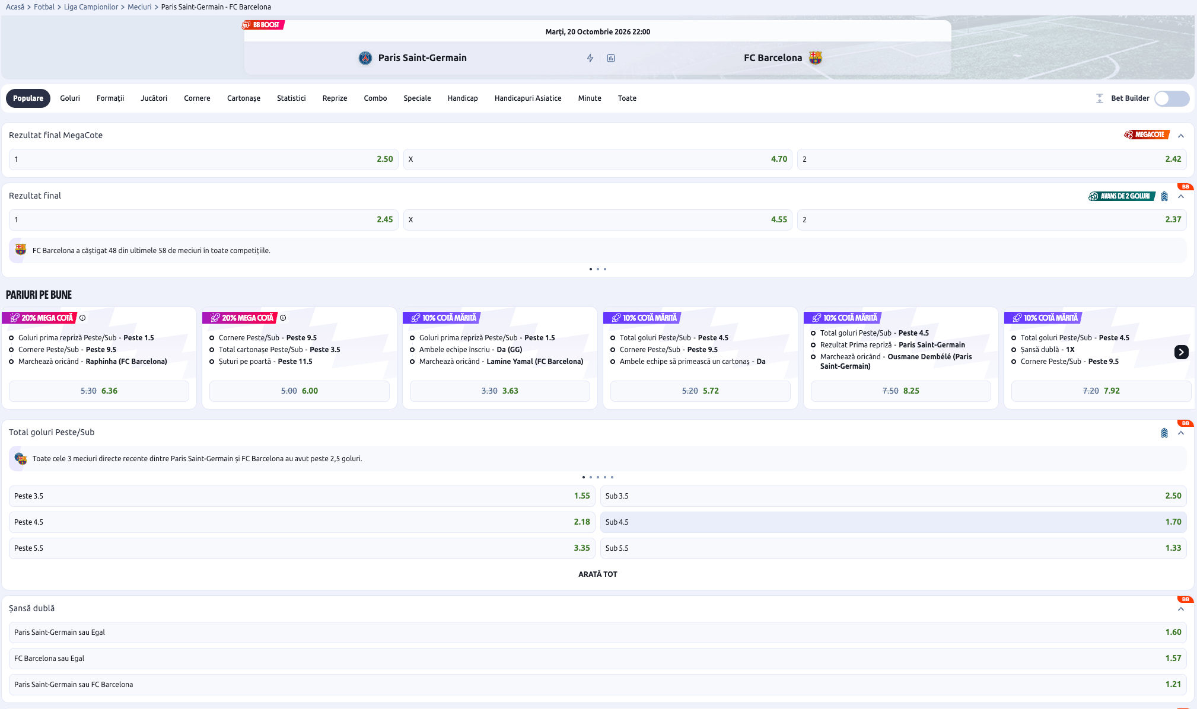Click the FC Barcelona club crest
1197x709 pixels.
816,58
